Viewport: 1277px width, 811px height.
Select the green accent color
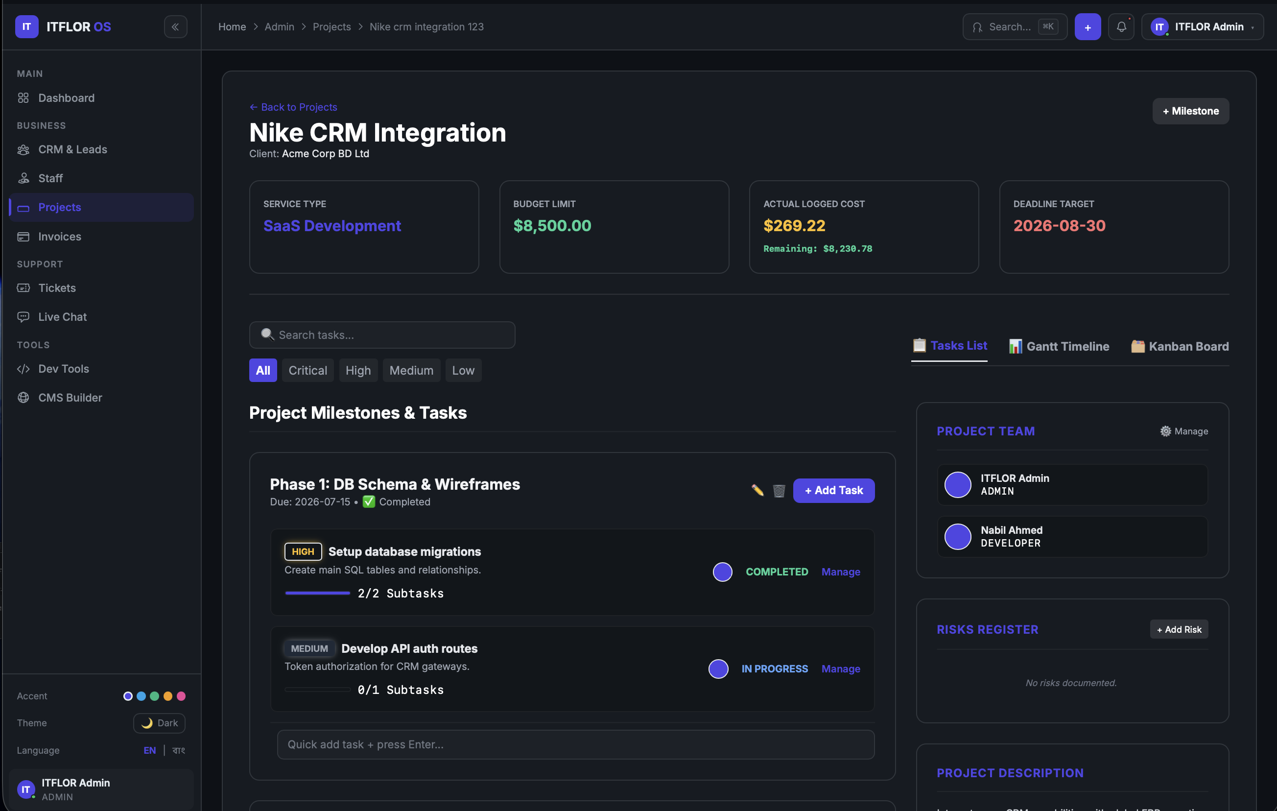coord(154,696)
